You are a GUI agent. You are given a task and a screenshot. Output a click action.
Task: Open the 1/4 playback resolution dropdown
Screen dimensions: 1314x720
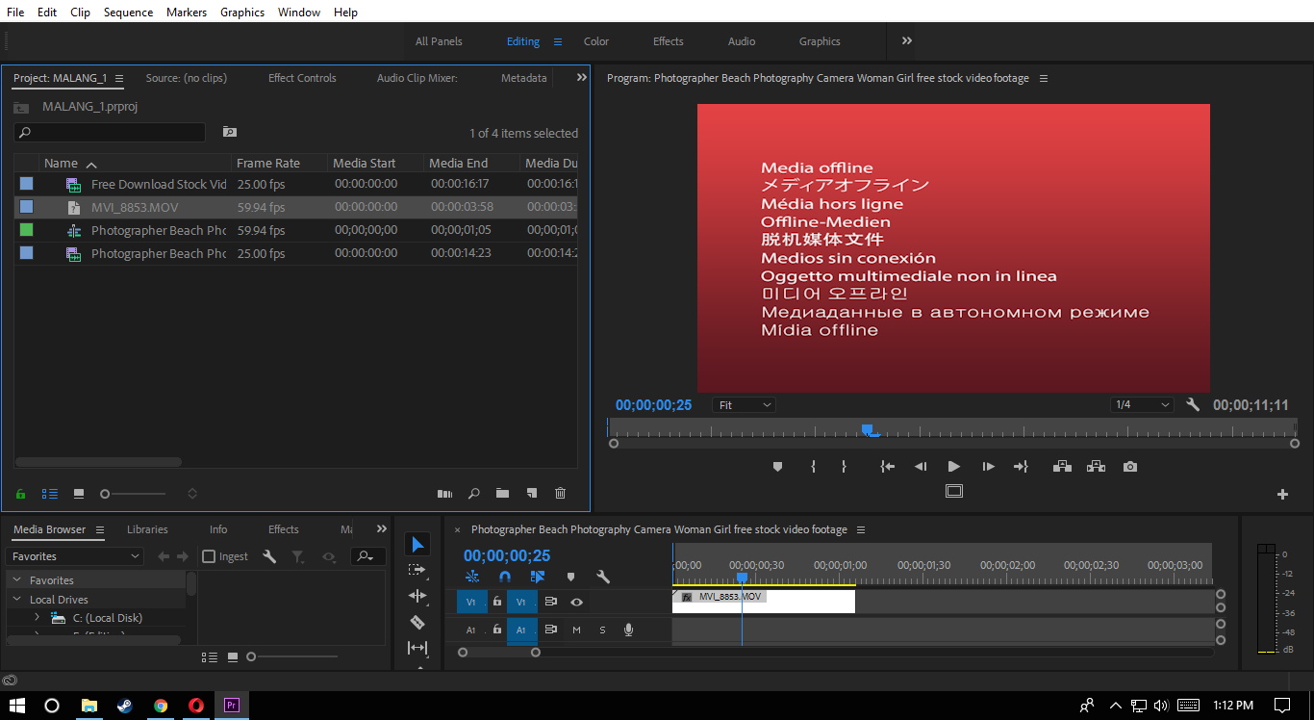coord(1142,405)
